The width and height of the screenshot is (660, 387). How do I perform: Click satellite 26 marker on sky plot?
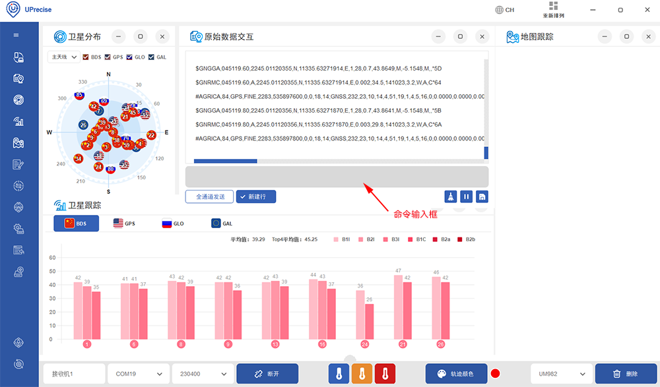83,125
